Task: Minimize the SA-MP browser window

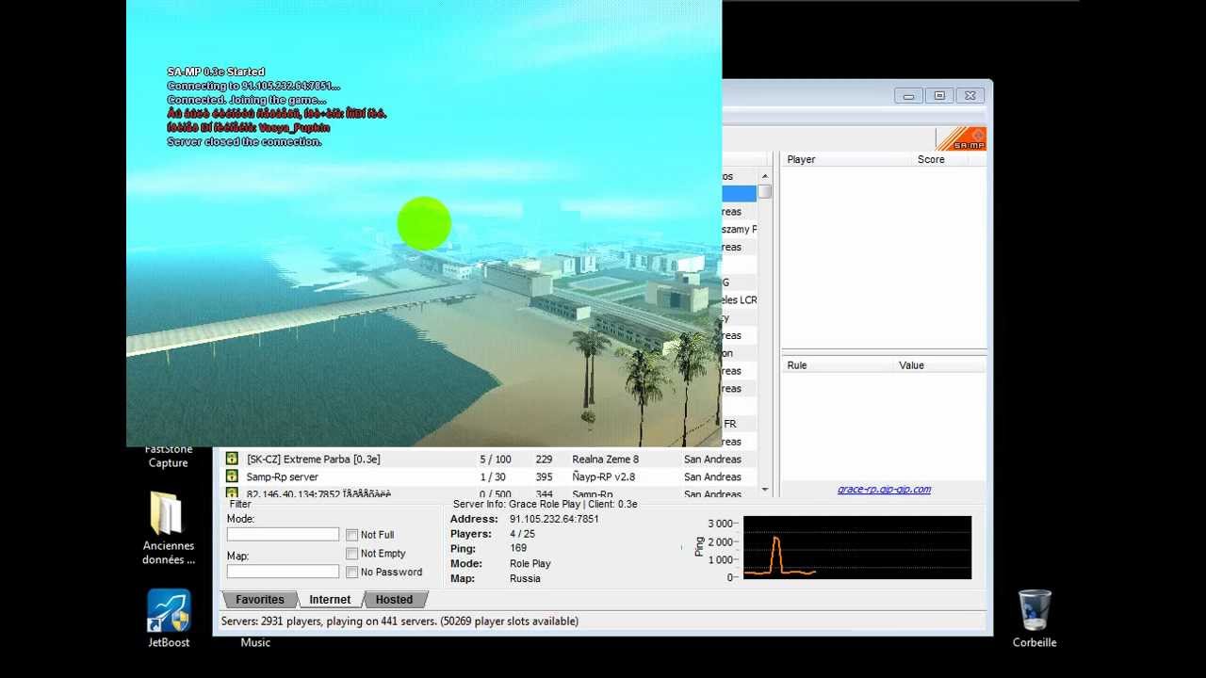Action: pos(908,96)
